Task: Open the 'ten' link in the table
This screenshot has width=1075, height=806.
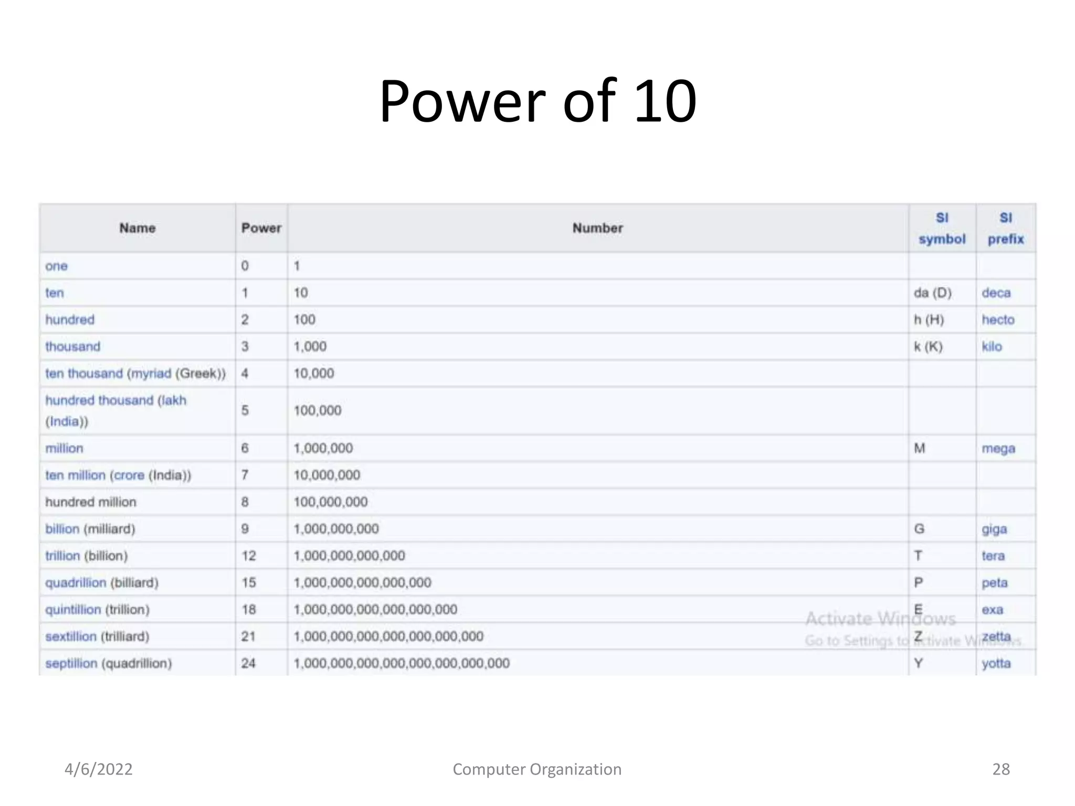Action: (x=55, y=293)
